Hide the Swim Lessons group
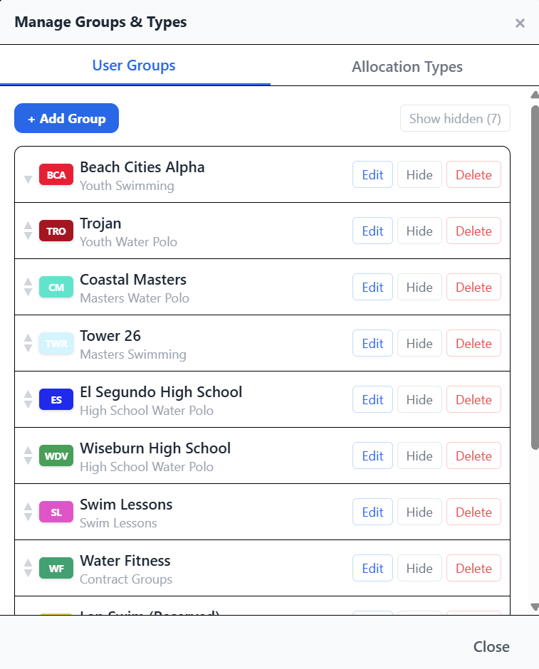The image size is (539, 669). point(419,512)
